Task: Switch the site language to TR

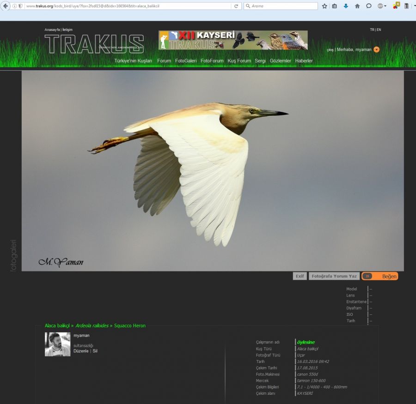Action: click(x=372, y=30)
